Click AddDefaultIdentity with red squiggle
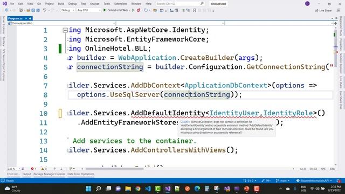Viewport: 345px width, 194px height. [x=168, y=113]
